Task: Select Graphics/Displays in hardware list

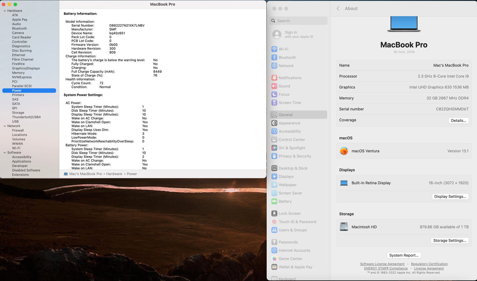Action: pyautogui.click(x=26, y=68)
